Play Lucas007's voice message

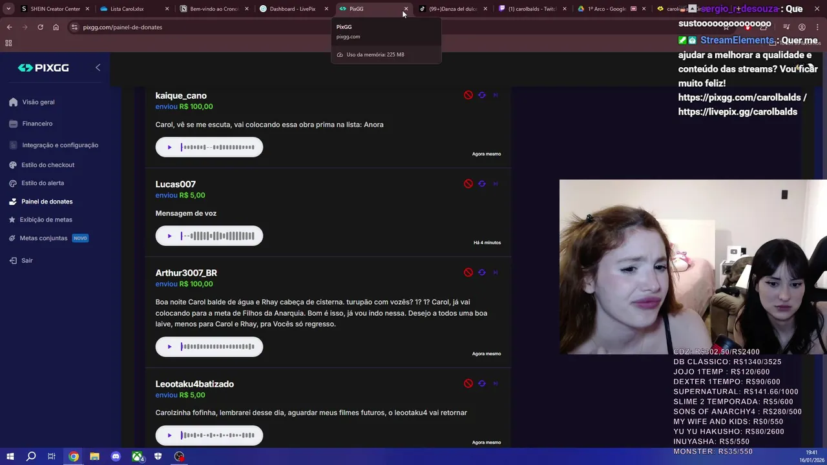(169, 236)
